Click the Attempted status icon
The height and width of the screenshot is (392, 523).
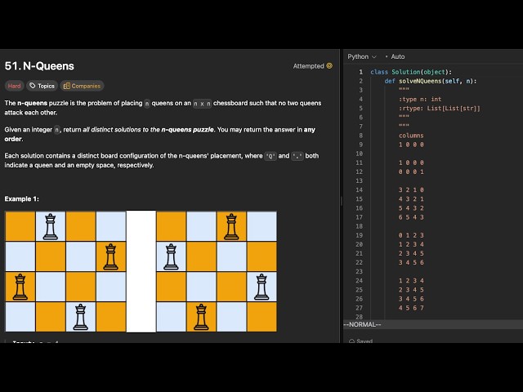point(329,65)
